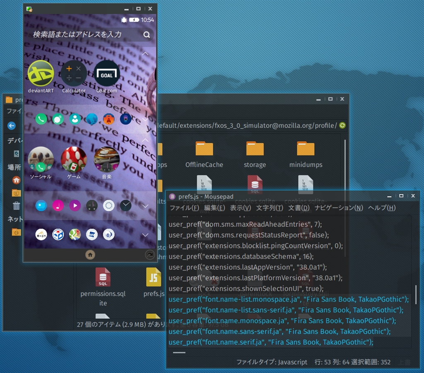Select the storage folder
This screenshot has height=373, width=424.
click(x=255, y=155)
